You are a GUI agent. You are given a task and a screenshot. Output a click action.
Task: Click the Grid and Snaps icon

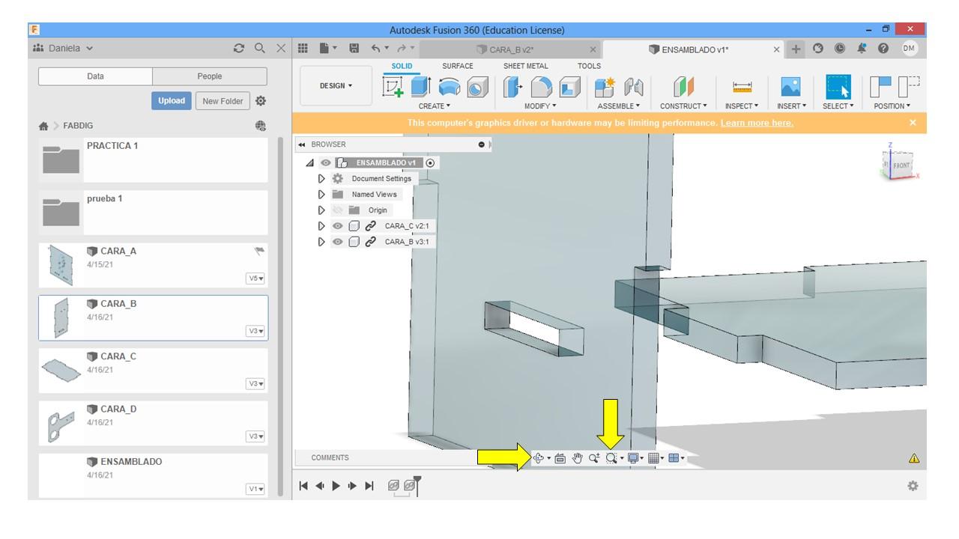pos(653,458)
